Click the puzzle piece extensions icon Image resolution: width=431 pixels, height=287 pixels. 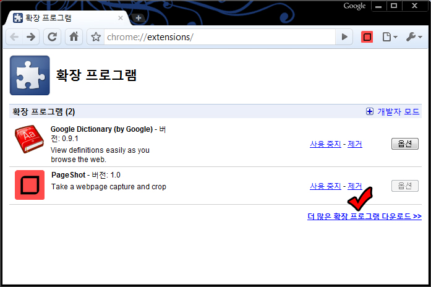pyautogui.click(x=30, y=75)
